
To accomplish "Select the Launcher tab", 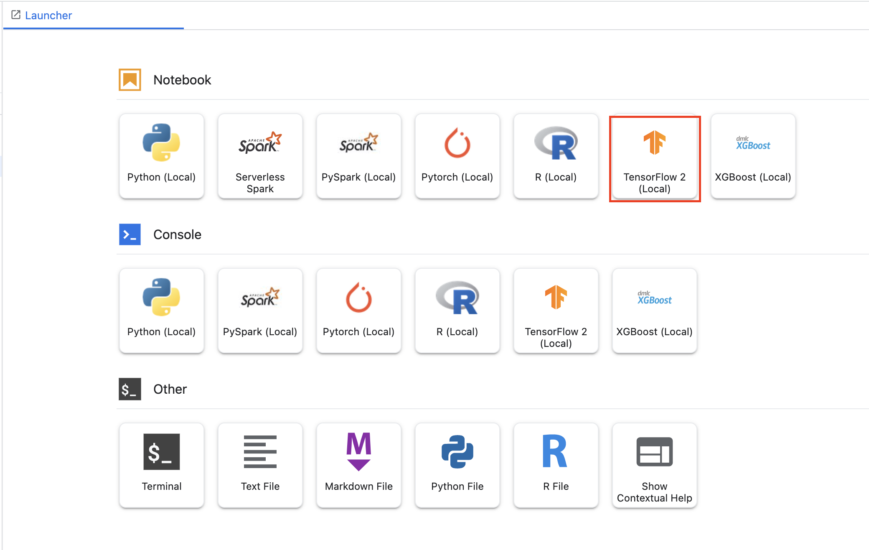I will pyautogui.click(x=48, y=15).
